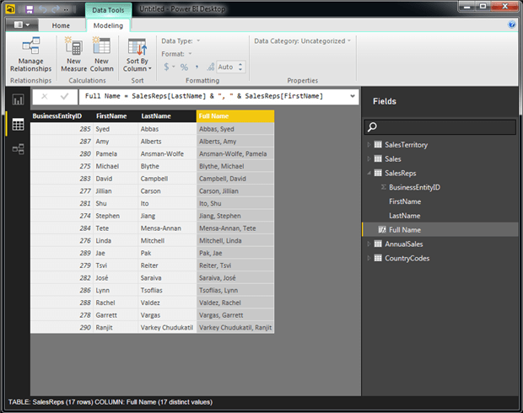Click the currency format icon
523x413 pixels.
[166, 67]
